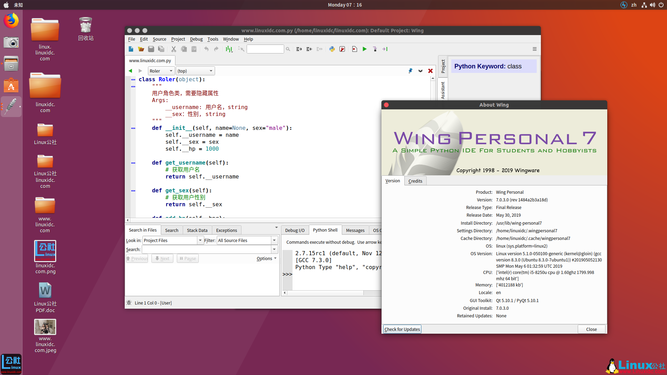The height and width of the screenshot is (375, 667).
Task: Click the Run/Execute script icon
Action: click(x=365, y=49)
